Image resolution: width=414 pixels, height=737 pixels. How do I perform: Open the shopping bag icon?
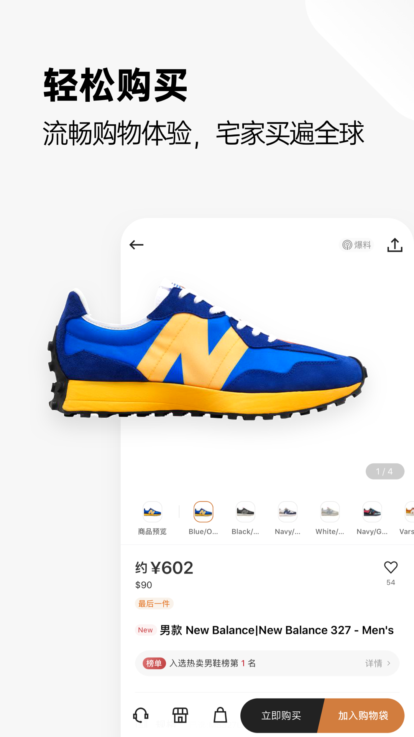220,715
